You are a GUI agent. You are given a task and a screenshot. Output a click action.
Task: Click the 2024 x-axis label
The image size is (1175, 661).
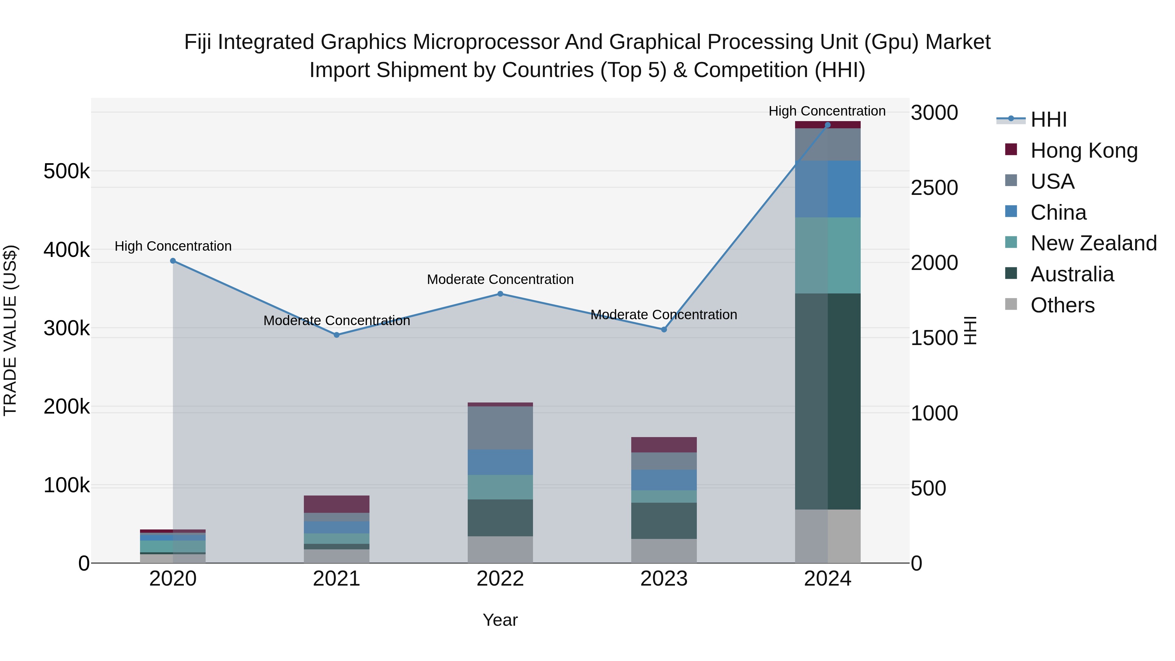point(828,579)
